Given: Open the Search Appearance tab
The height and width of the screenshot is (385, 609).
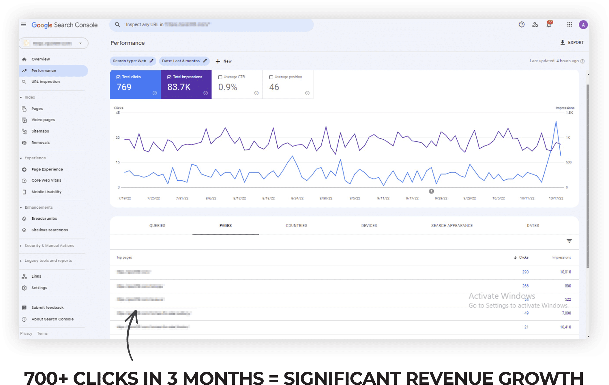Looking at the screenshot, I should coord(452,225).
